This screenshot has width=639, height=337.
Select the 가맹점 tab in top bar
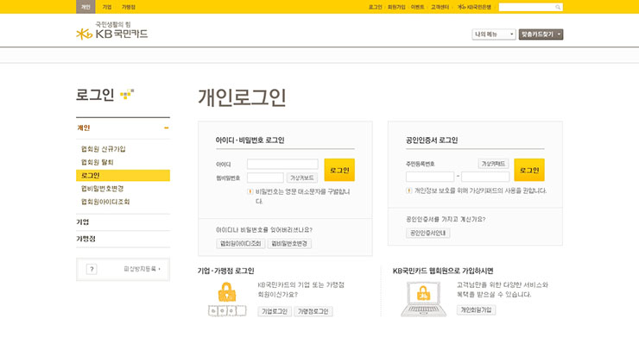(x=129, y=7)
